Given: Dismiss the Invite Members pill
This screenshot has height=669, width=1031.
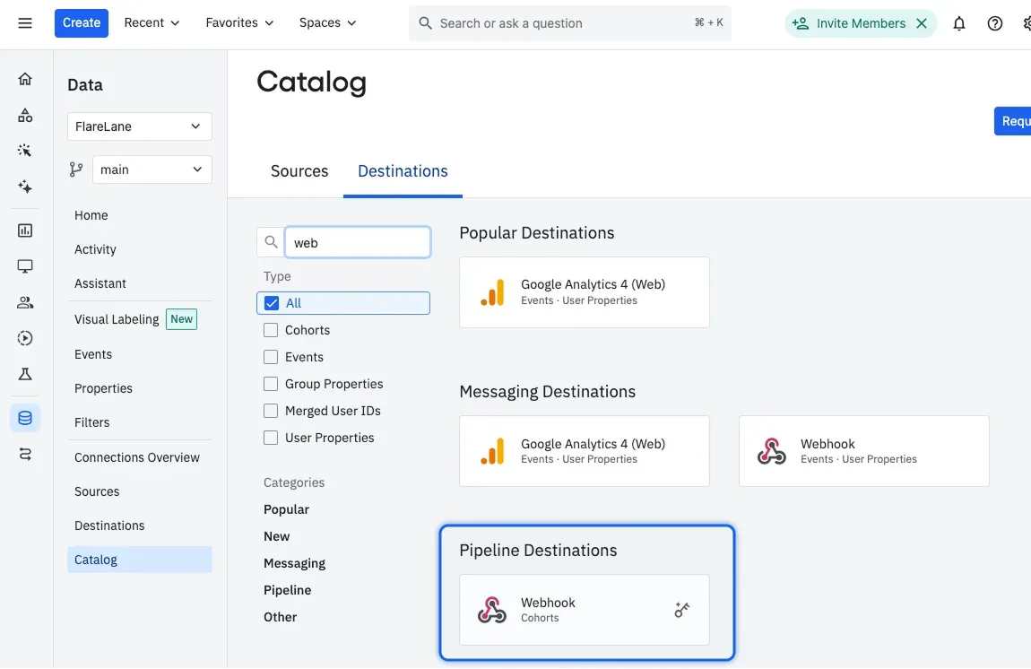Looking at the screenshot, I should [x=922, y=23].
